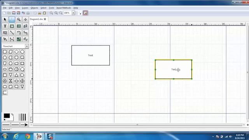Click the Cut scissors toolbar icon
The width and height of the screenshot is (249, 140).
tap(40, 13)
